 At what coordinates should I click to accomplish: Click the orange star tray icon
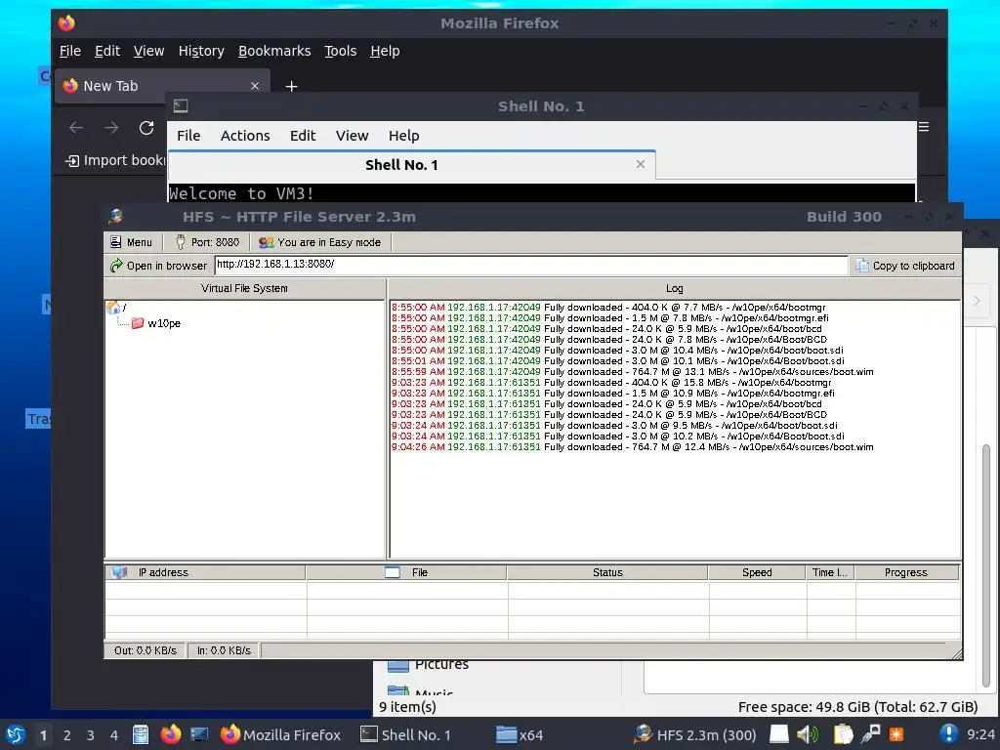(896, 734)
